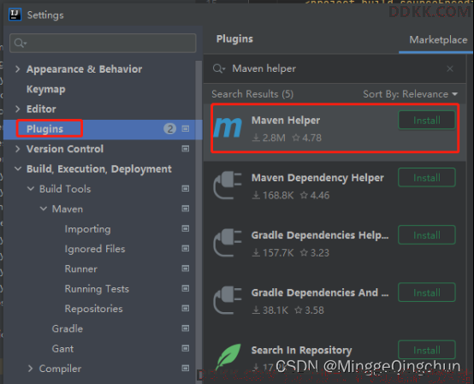Viewport: 474px width, 384px height.
Task: Click the project-level icon beside Build Tools
Action: tap(186, 188)
